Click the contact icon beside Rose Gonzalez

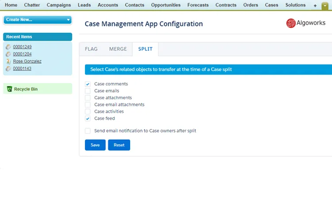(8, 61)
